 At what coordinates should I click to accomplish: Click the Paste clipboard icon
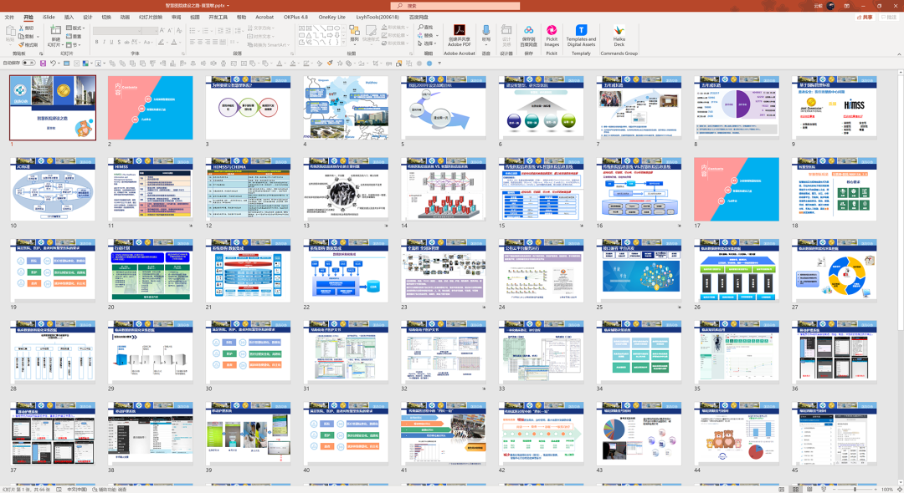pyautogui.click(x=10, y=30)
